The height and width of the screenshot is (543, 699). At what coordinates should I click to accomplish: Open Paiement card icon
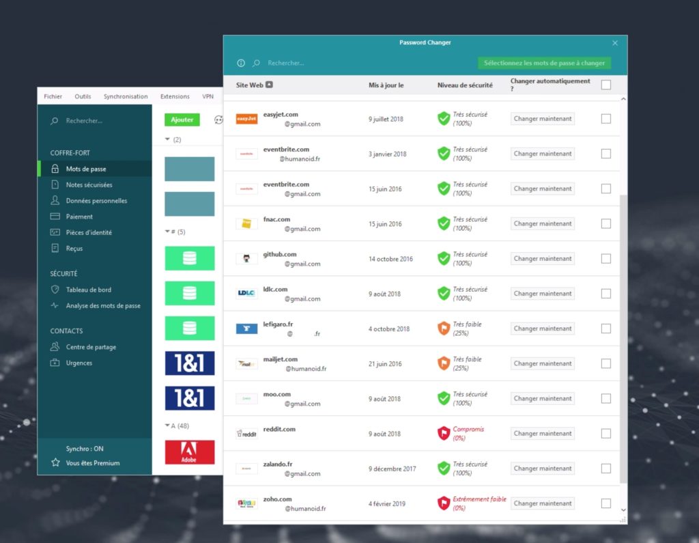(55, 217)
